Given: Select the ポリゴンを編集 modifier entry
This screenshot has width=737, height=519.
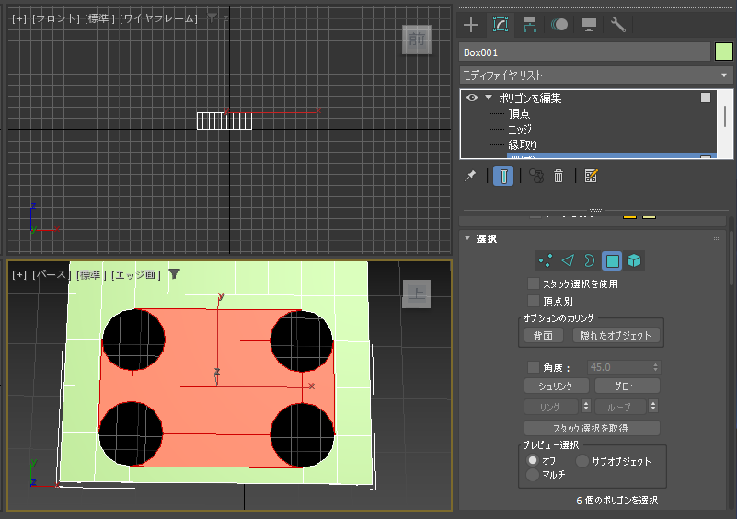Looking at the screenshot, I should point(530,98).
